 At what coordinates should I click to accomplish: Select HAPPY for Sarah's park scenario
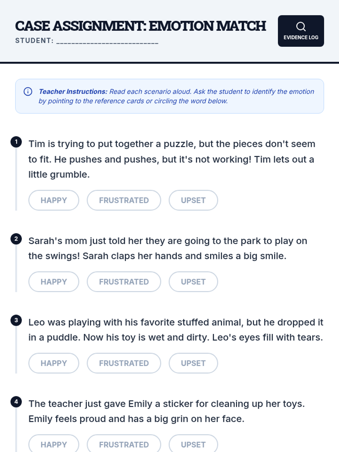click(54, 282)
